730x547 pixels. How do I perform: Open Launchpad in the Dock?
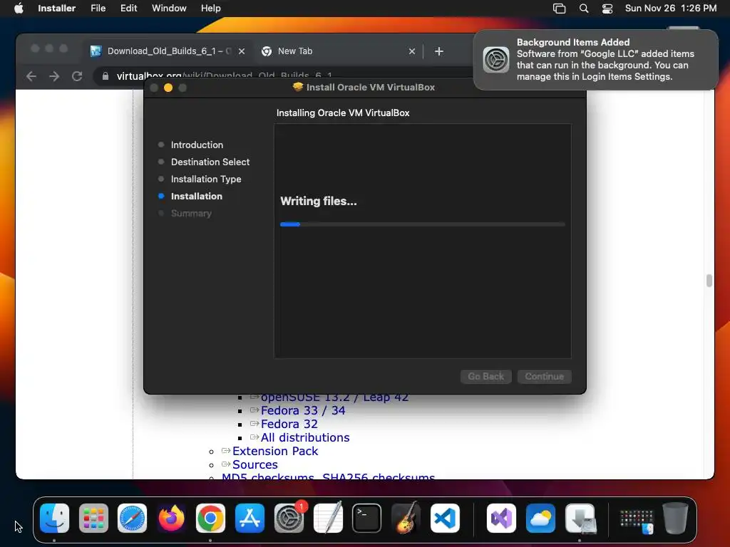tap(93, 519)
